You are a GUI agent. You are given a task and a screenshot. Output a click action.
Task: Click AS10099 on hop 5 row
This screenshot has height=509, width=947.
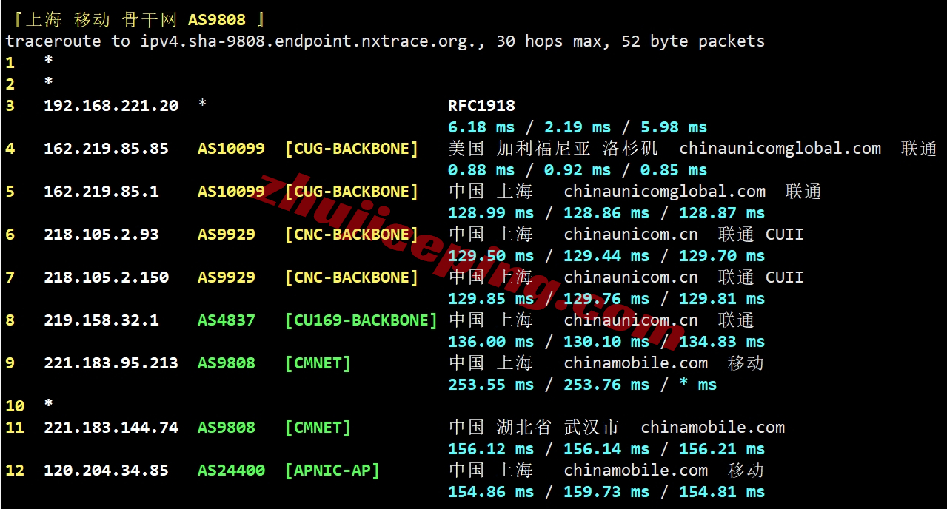pos(231,192)
